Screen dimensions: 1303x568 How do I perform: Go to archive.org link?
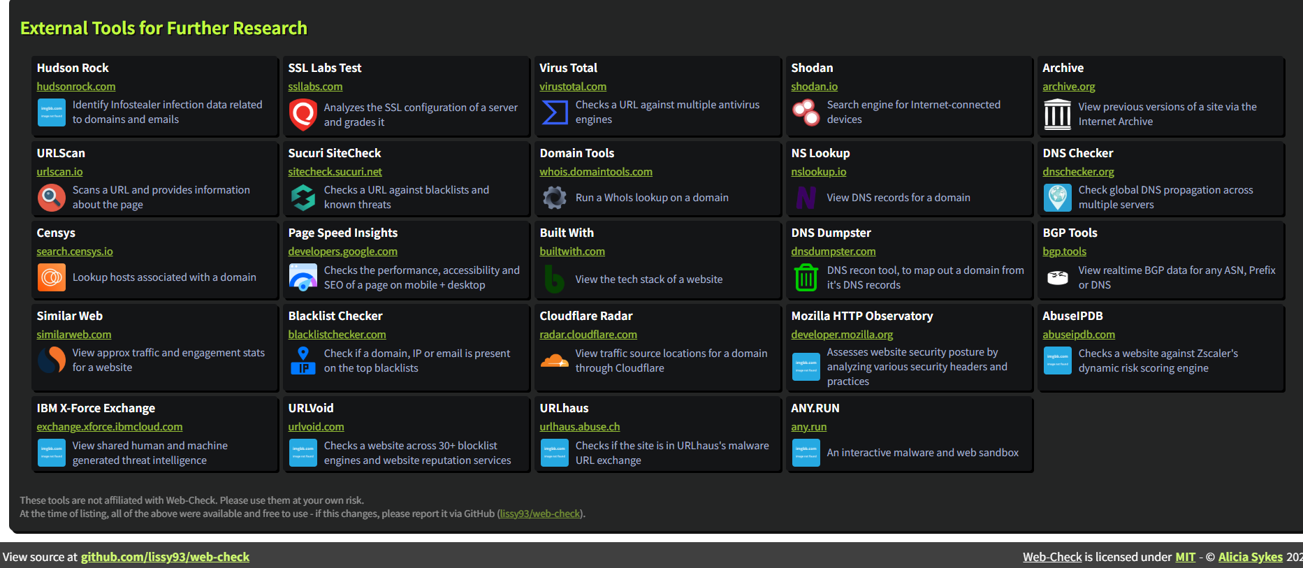coord(1069,87)
